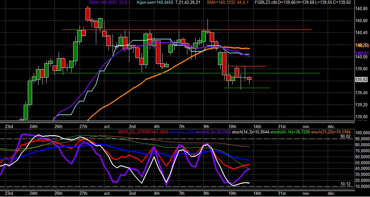This screenshot has height=197, width=370.
Task: Click the 139,80 price axis label
Action: (361, 69)
